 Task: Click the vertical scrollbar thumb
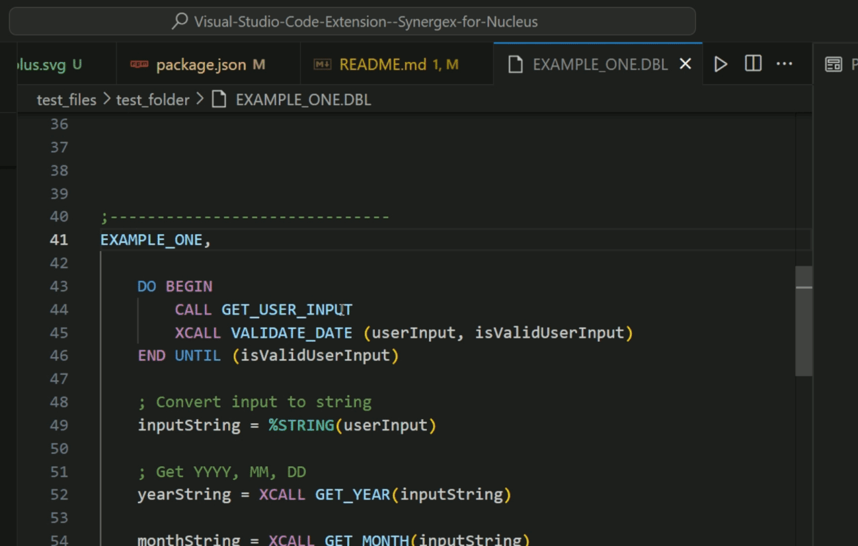click(x=803, y=321)
